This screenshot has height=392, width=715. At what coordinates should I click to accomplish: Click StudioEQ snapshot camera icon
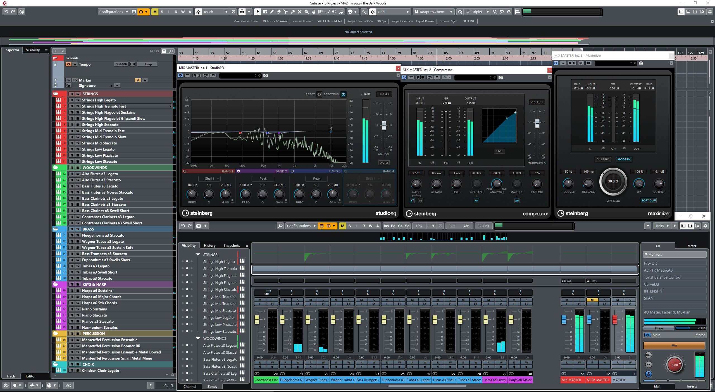coord(266,75)
